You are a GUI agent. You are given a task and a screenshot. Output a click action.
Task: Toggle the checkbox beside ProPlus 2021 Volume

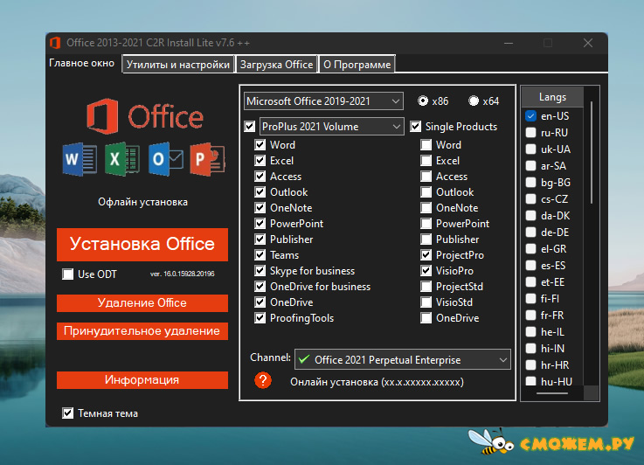click(x=250, y=126)
